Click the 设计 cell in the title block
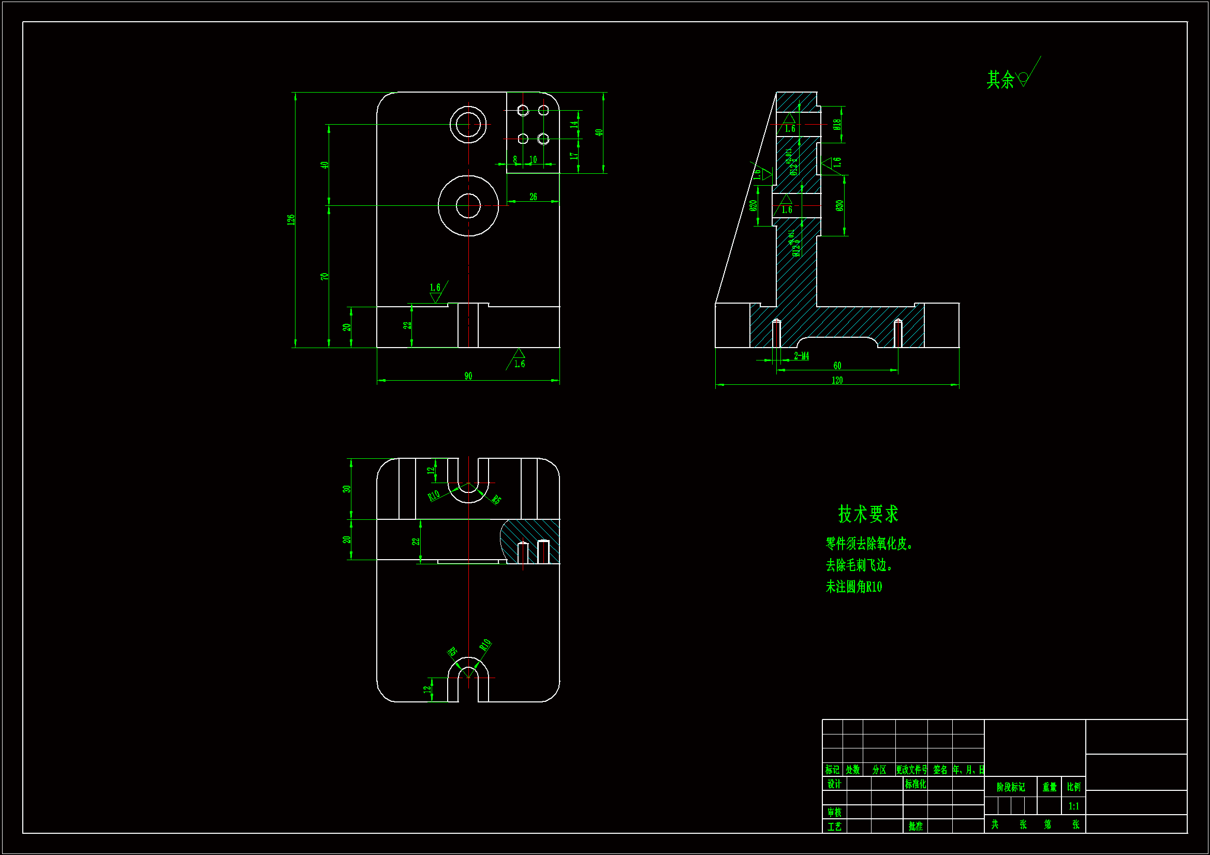 click(834, 784)
